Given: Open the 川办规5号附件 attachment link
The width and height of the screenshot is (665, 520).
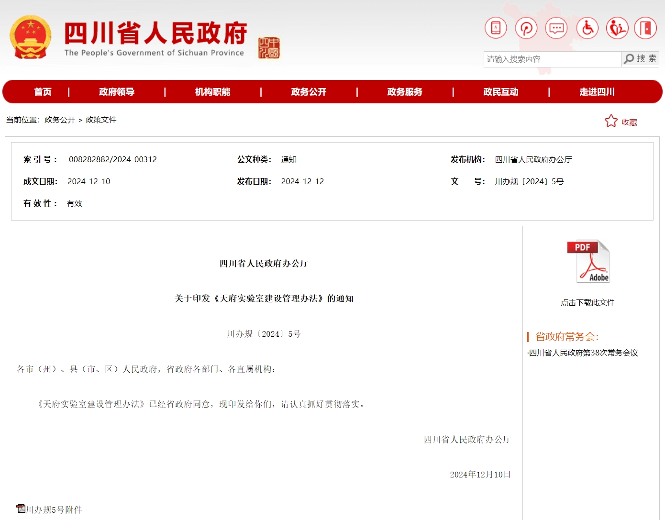Looking at the screenshot, I should [54, 509].
